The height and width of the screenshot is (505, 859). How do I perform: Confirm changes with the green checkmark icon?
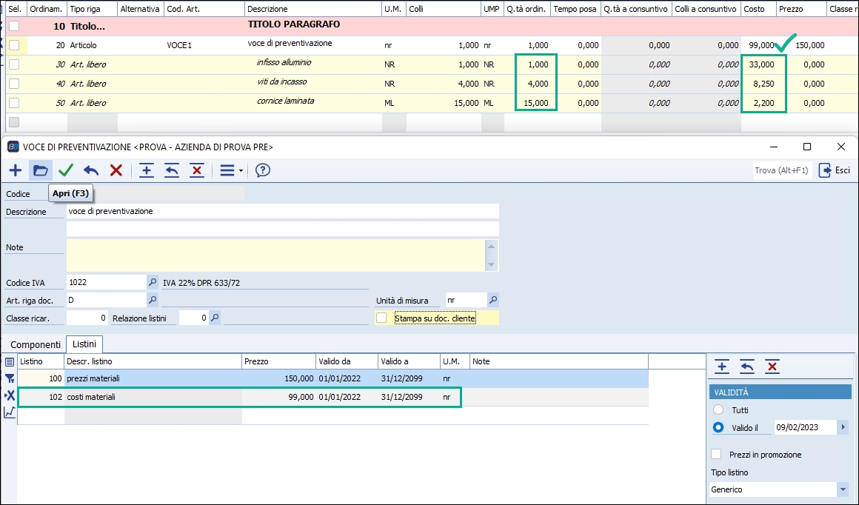point(66,171)
